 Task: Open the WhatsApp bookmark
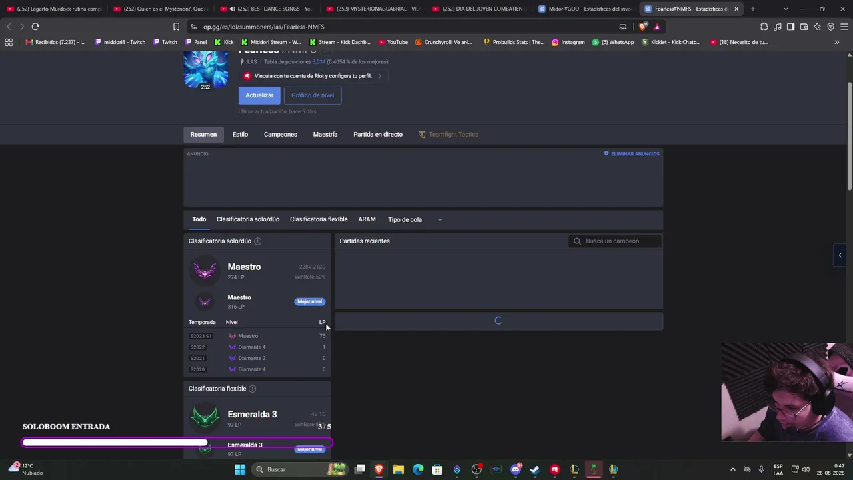click(x=613, y=42)
